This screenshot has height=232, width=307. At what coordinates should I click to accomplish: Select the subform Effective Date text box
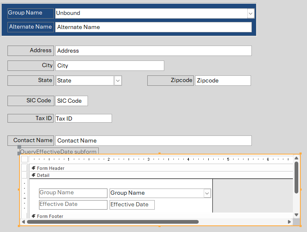click(x=132, y=205)
